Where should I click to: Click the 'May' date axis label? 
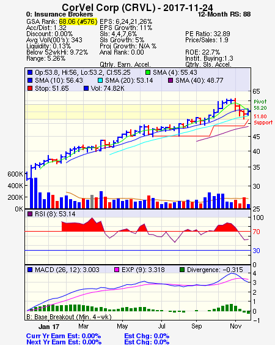122,326
